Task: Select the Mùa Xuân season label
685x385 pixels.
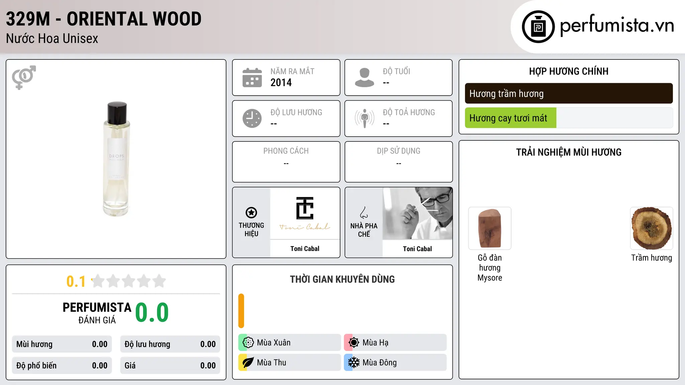Action: pyautogui.click(x=274, y=343)
